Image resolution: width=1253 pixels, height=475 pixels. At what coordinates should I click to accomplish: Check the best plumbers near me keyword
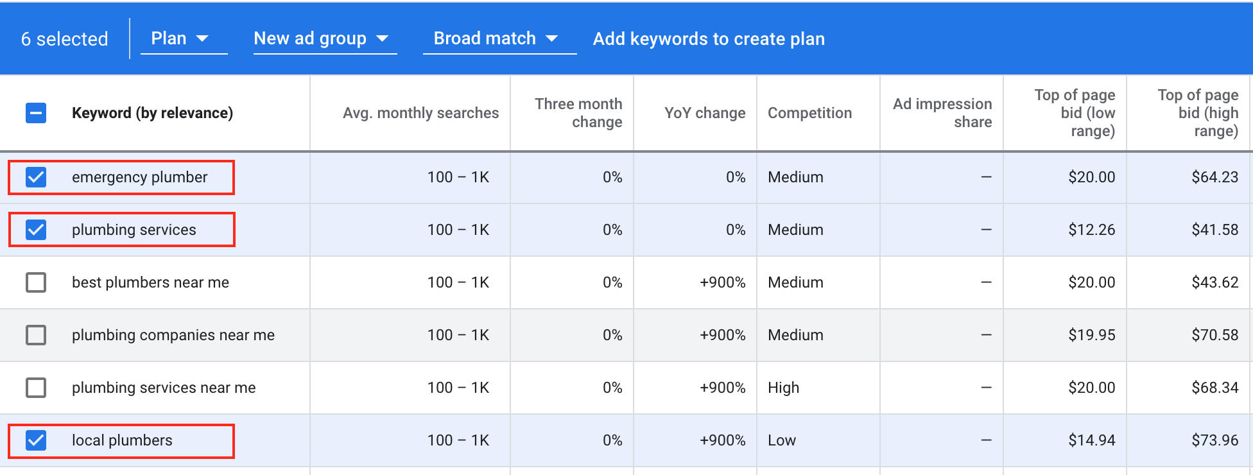tap(36, 282)
